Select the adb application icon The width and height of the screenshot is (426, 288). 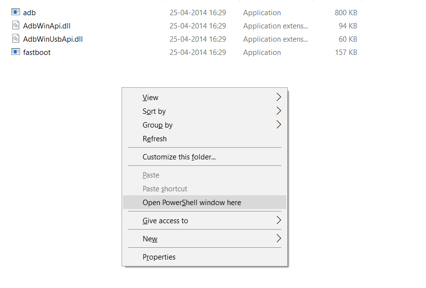(x=16, y=12)
